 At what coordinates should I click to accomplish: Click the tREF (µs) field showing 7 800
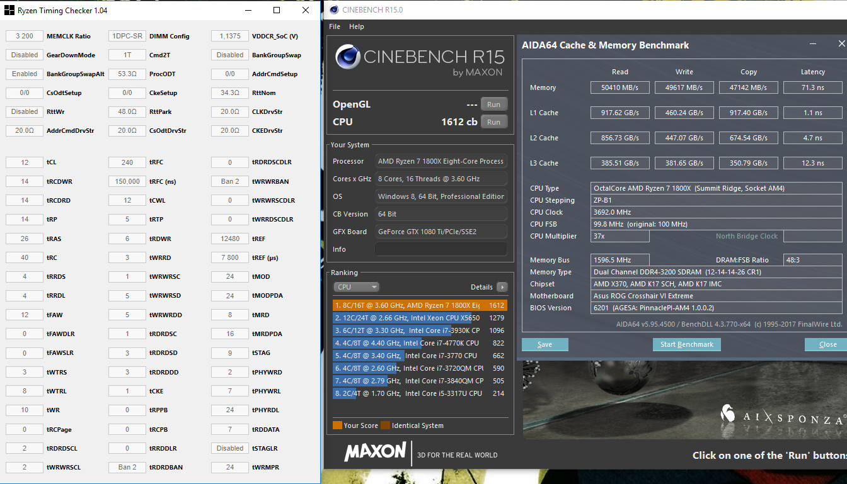[x=230, y=257]
